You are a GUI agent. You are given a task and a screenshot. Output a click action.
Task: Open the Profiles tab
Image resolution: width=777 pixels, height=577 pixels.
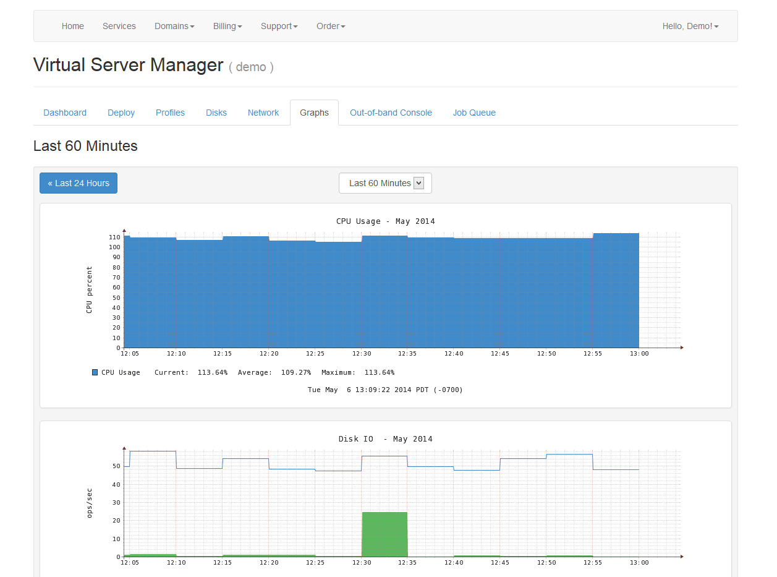pos(170,113)
